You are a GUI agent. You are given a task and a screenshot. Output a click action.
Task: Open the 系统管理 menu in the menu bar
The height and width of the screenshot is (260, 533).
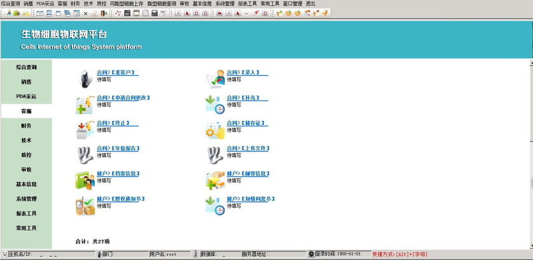pyautogui.click(x=225, y=4)
